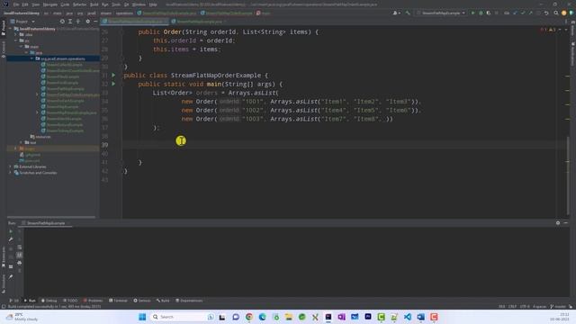Open the Debug tool window button
Image resolution: width=576 pixels, height=324 pixels.
coord(49,301)
